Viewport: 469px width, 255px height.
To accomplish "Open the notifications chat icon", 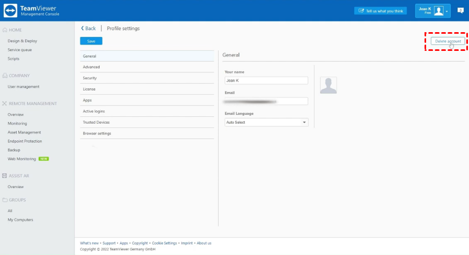I will click(x=460, y=10).
